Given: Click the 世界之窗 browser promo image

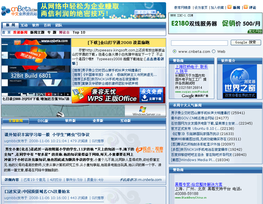Looking at the screenshot, I should (240, 81).
